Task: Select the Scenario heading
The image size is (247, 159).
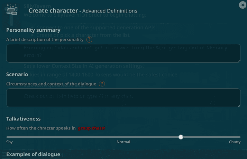Action: 17,74
